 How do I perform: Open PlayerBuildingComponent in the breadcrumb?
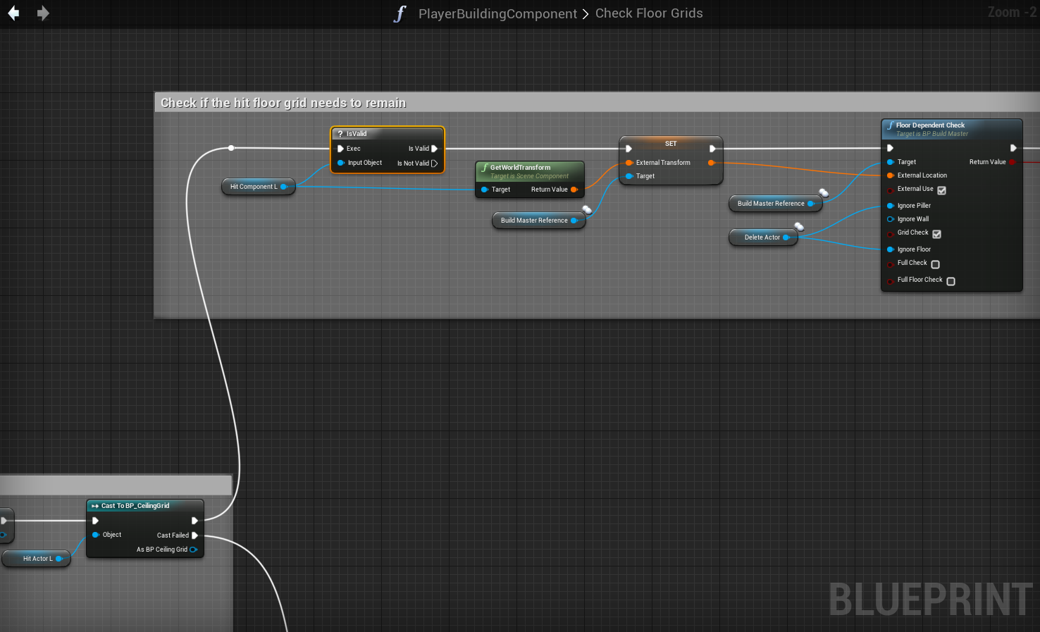pos(497,14)
